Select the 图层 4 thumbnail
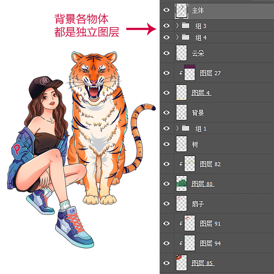The image size is (274, 274). click(x=181, y=93)
